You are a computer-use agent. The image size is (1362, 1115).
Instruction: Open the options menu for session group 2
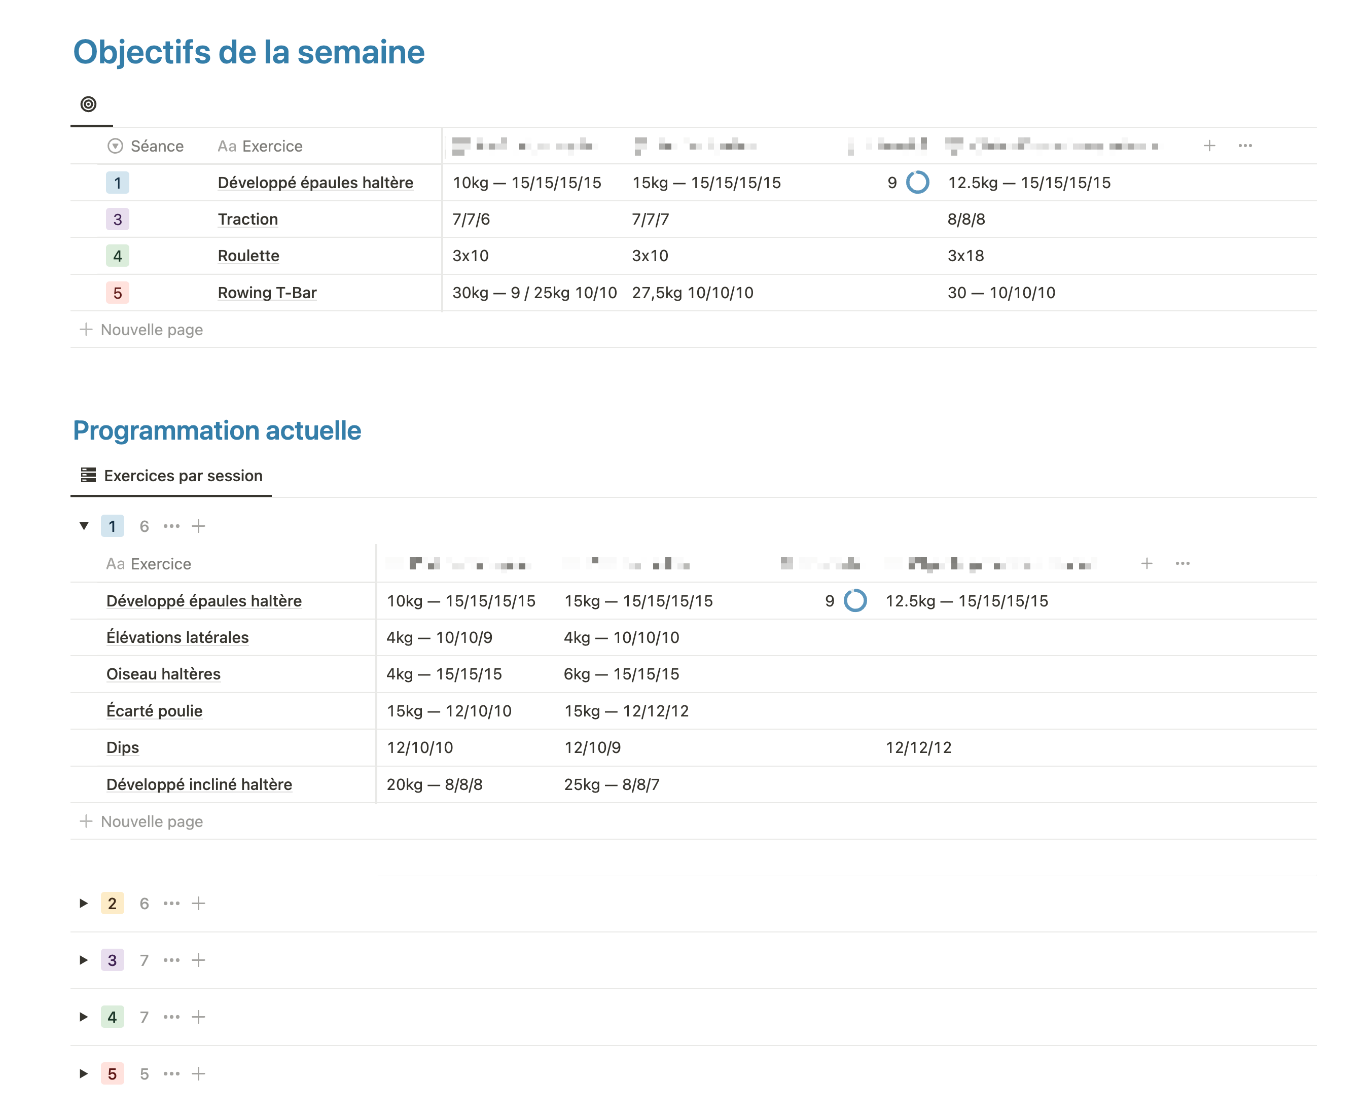[171, 904]
